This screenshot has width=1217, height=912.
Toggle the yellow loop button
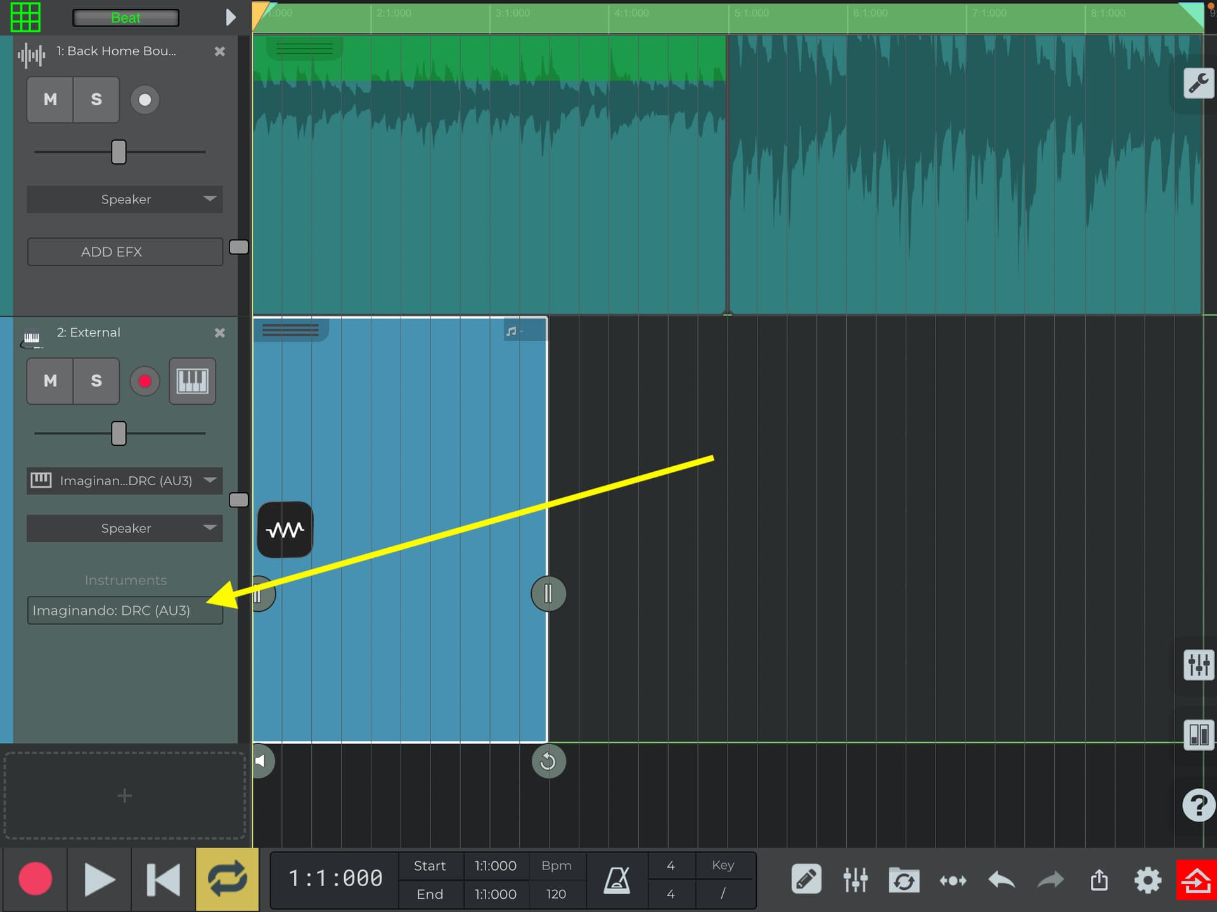[x=227, y=879]
